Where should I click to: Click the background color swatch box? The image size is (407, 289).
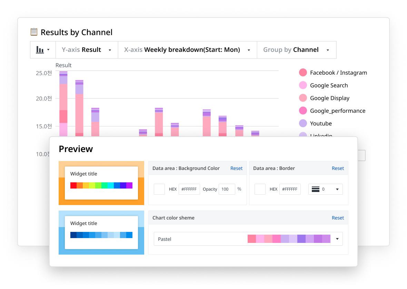point(159,189)
